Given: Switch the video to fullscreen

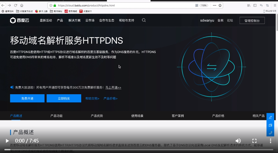Looking at the screenshot, I should pyautogui.click(x=254, y=141).
